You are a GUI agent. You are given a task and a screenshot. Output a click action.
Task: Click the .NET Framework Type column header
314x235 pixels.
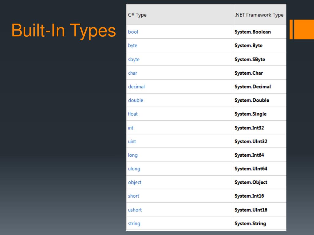click(x=259, y=15)
